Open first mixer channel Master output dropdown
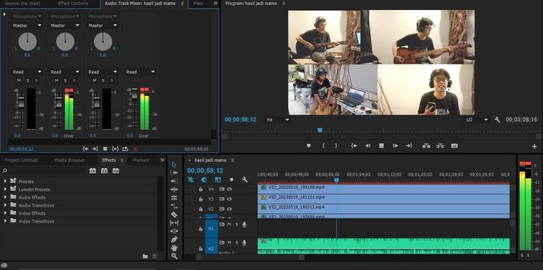The width and height of the screenshot is (543, 270). [27, 25]
